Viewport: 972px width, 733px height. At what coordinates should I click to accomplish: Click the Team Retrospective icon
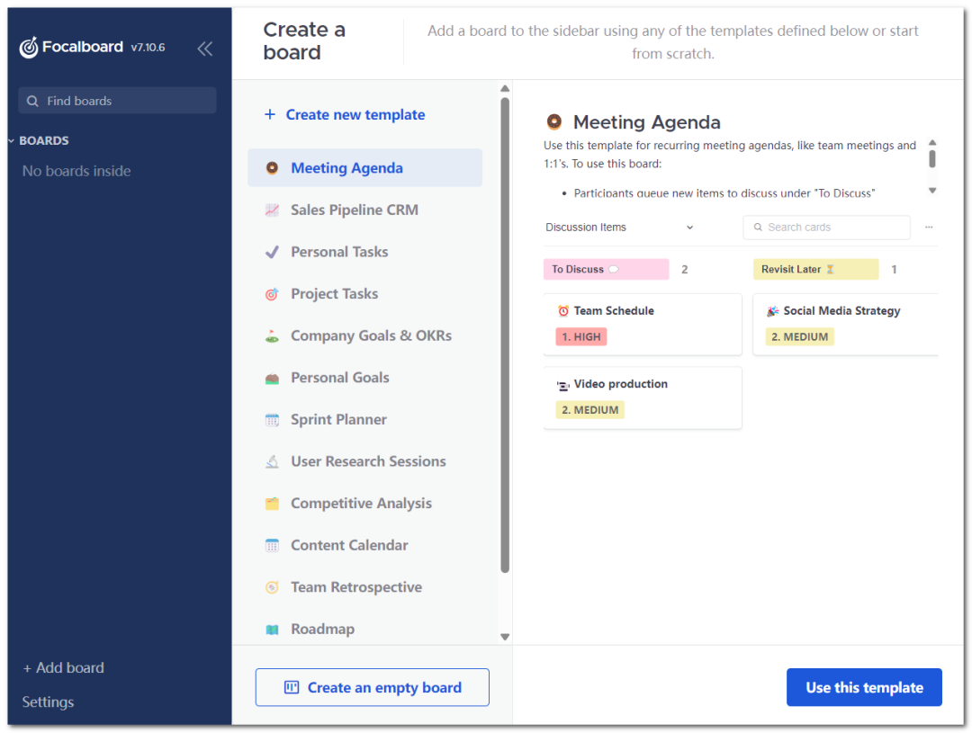(272, 587)
